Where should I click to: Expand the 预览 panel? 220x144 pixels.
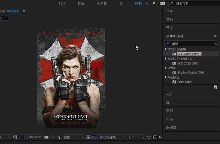click(170, 28)
